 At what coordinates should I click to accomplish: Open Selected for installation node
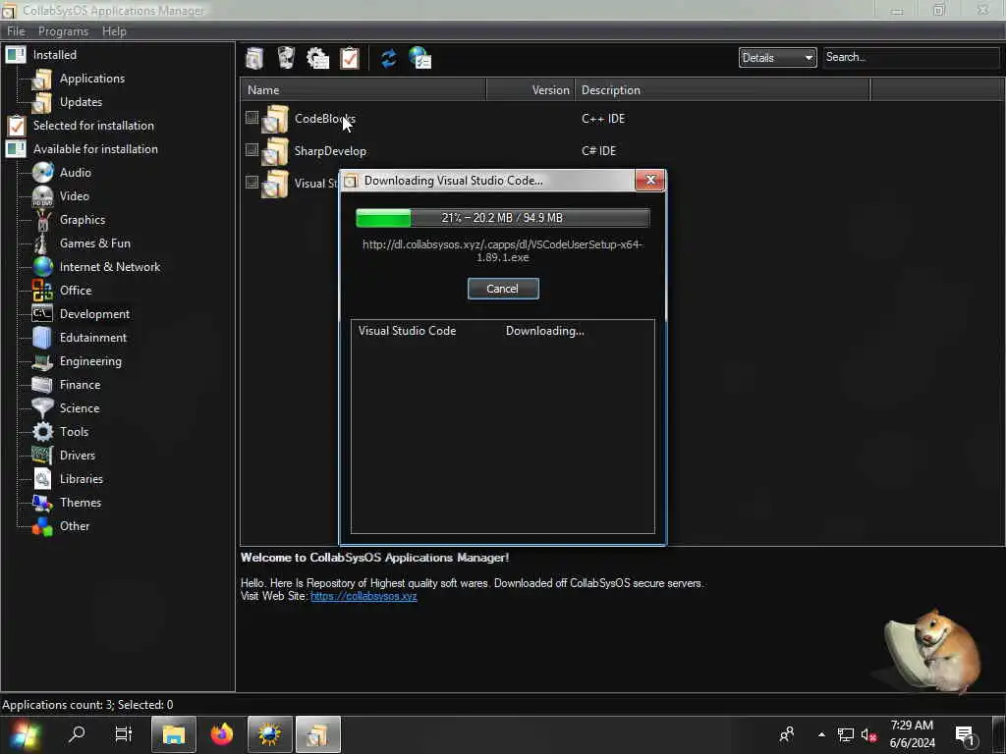point(93,126)
